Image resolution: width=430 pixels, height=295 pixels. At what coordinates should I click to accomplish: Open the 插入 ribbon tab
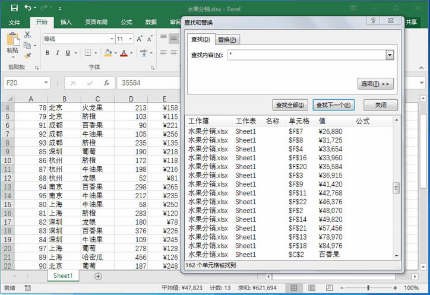[x=66, y=22]
